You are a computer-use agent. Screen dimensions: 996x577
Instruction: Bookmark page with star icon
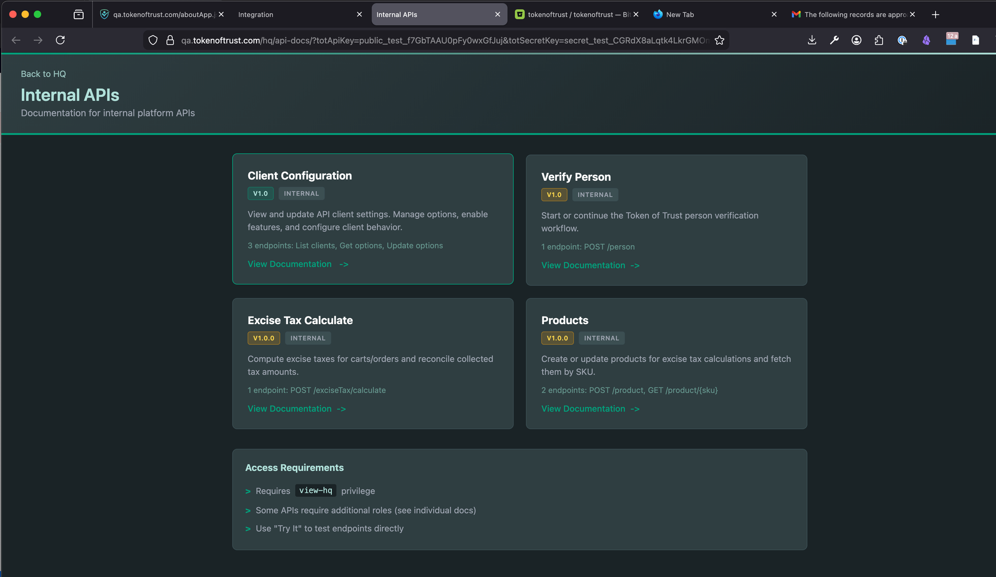point(719,40)
